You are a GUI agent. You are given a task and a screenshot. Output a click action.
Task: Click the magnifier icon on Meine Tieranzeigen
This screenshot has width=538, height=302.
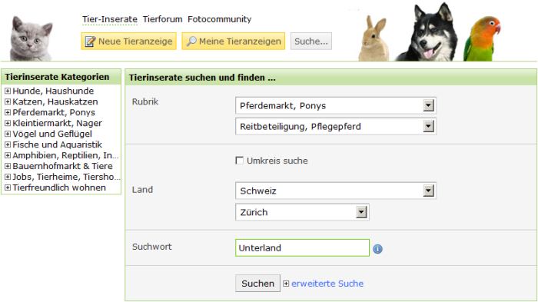(x=191, y=41)
